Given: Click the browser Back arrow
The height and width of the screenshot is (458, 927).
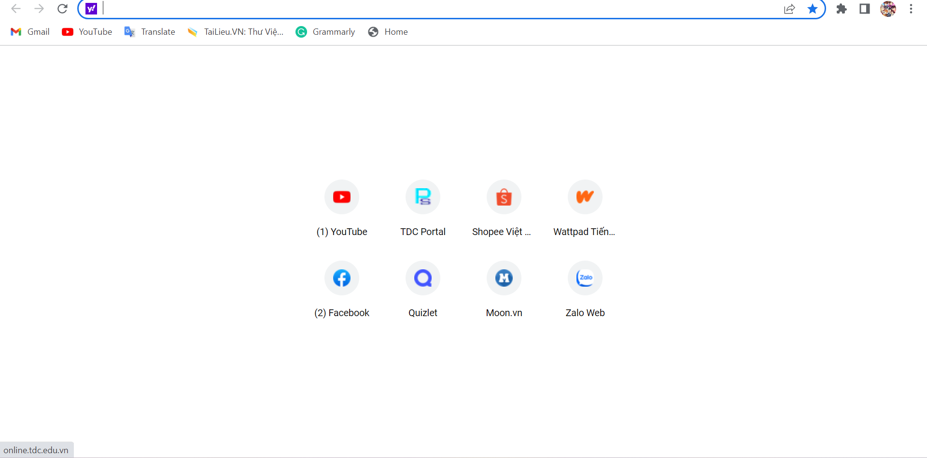Looking at the screenshot, I should click(16, 9).
